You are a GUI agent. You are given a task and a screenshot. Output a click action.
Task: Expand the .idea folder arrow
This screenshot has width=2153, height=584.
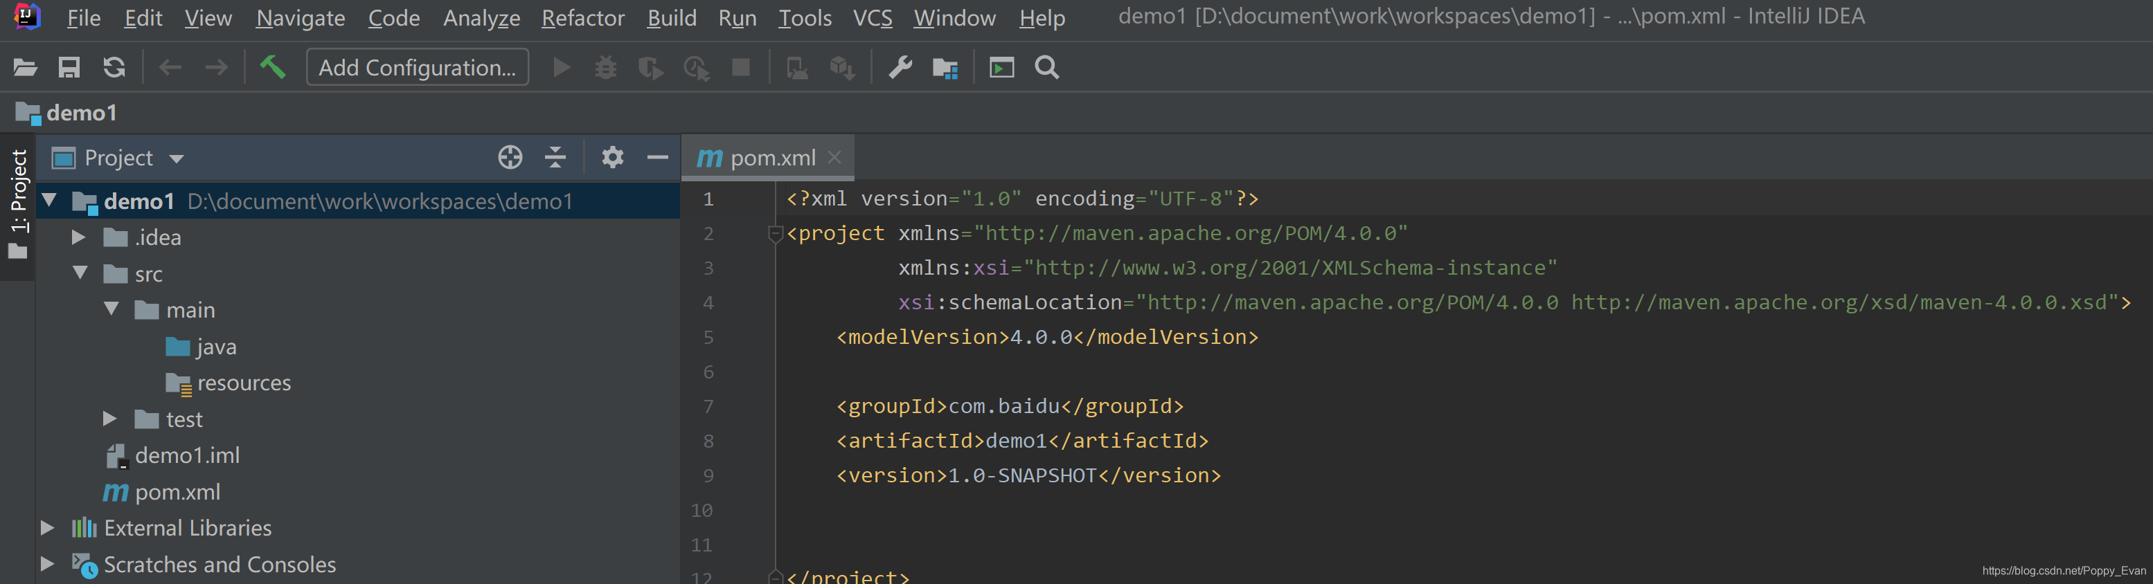78,237
